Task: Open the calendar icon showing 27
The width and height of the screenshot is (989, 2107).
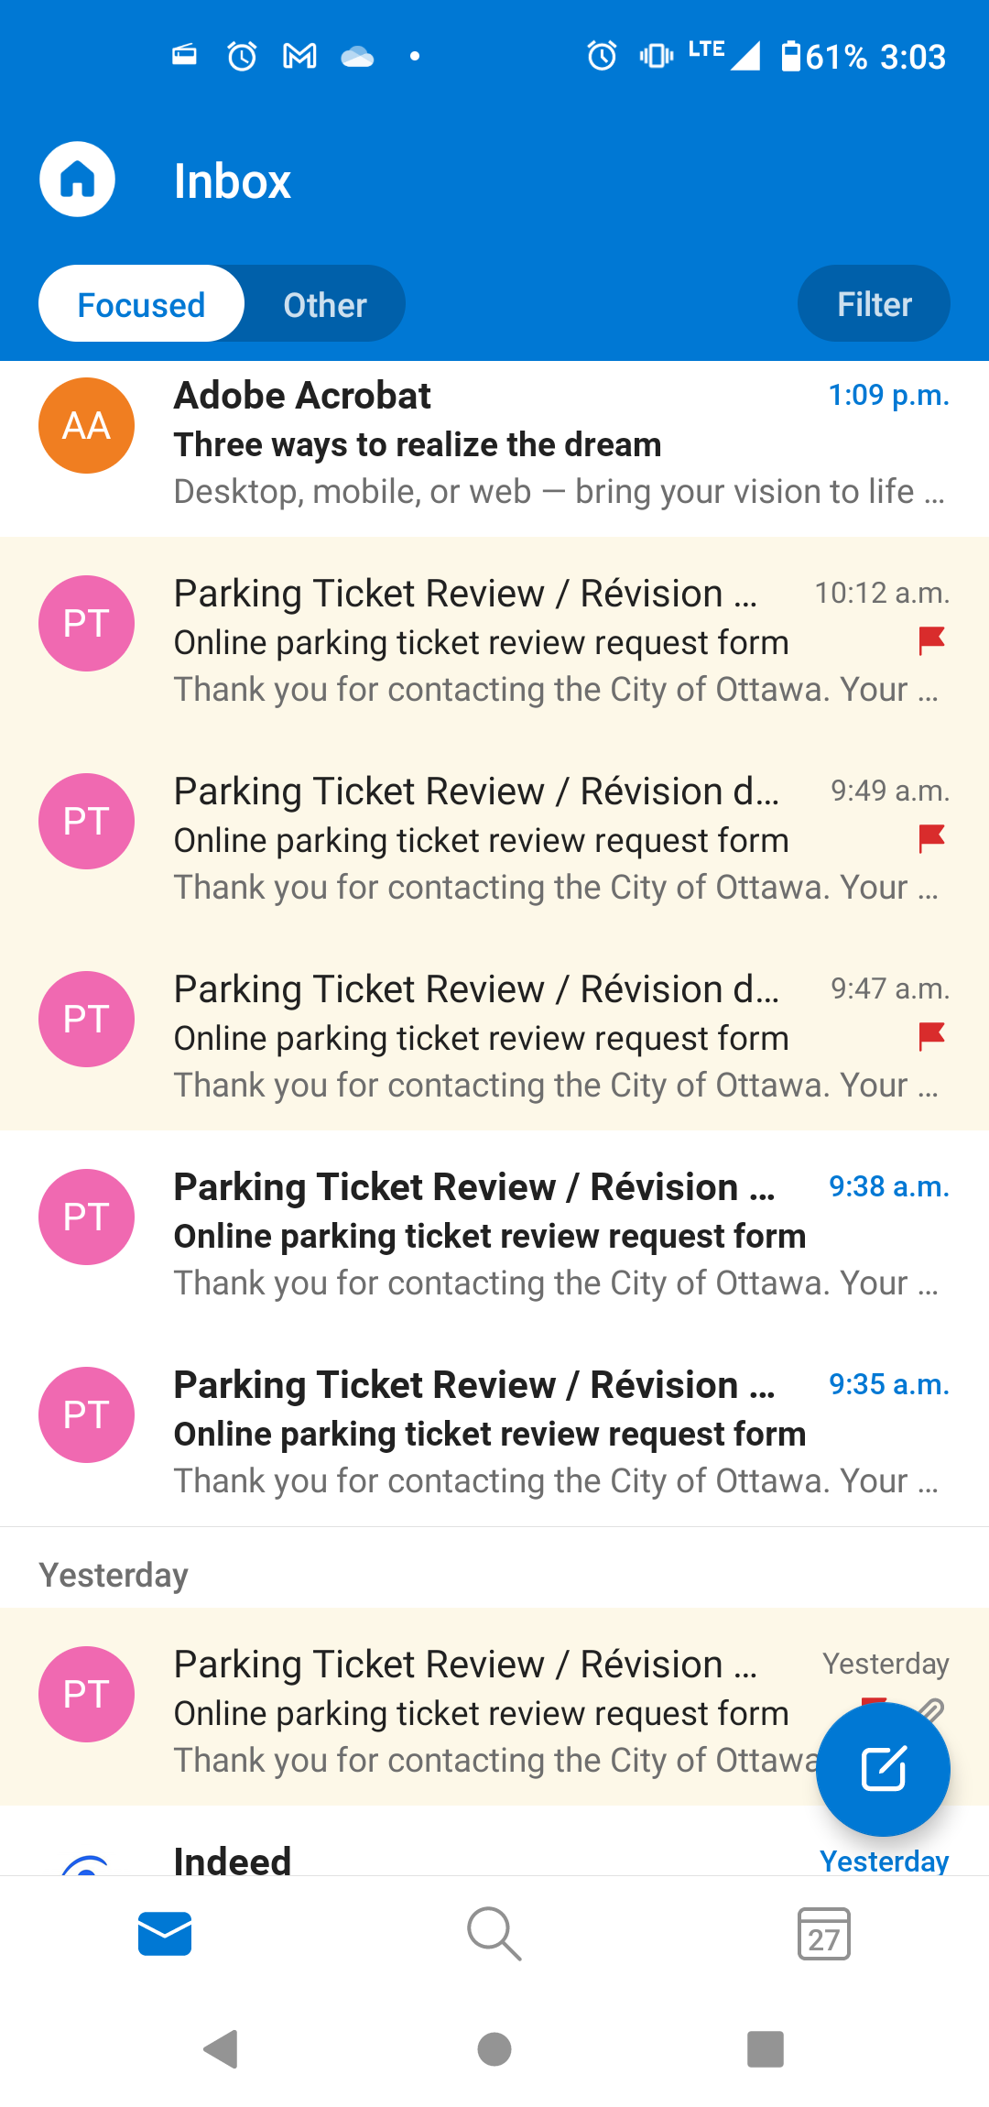Action: pos(824,1934)
